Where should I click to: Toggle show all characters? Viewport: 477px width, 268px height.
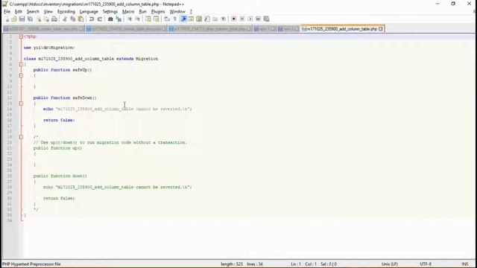tap(175, 19)
